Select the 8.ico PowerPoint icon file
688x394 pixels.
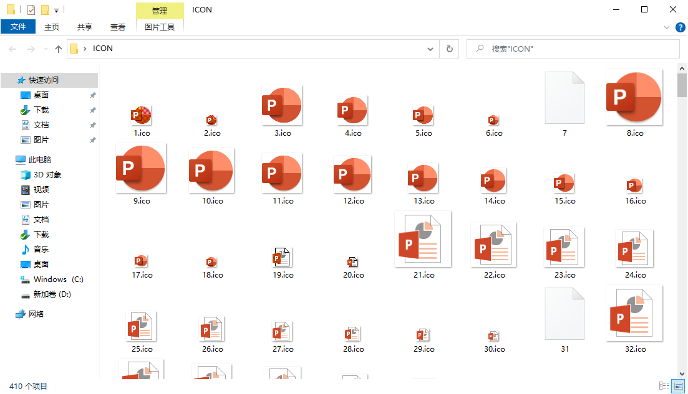634,97
